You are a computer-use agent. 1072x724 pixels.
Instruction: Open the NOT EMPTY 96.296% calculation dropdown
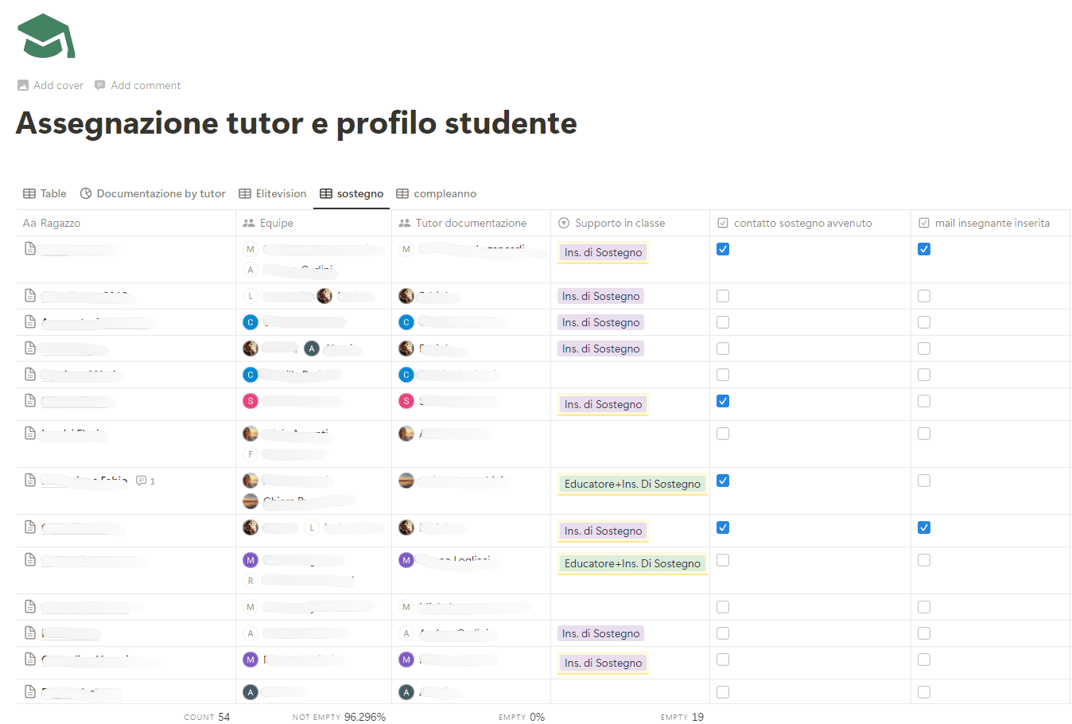[x=339, y=717]
